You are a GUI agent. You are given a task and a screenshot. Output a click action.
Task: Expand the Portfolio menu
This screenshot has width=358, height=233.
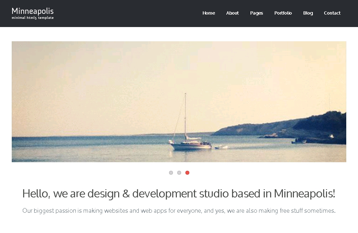click(283, 13)
